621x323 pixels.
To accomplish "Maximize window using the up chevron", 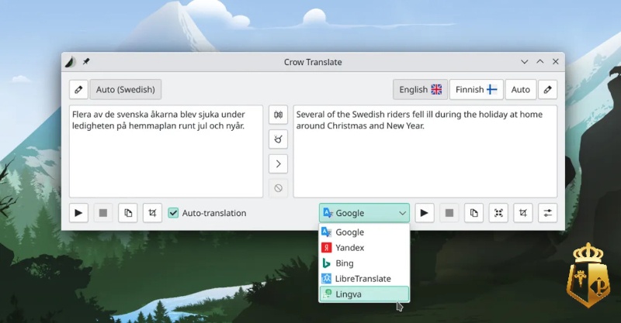I will [x=539, y=62].
